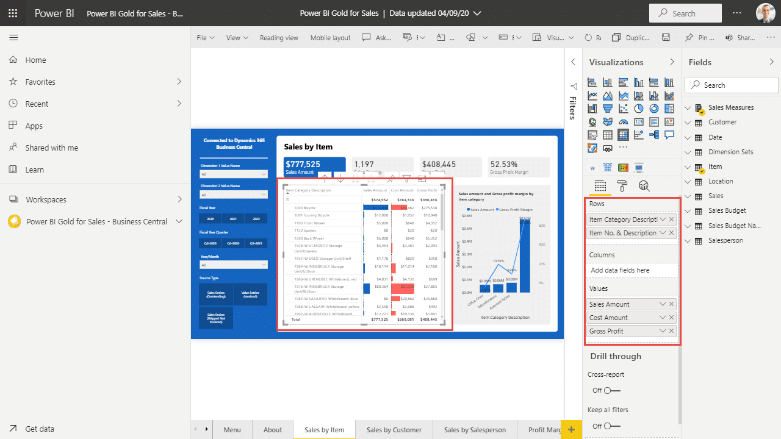Image resolution: width=781 pixels, height=439 pixels.
Task: Expand the Date table in Fields
Action: [x=688, y=137]
